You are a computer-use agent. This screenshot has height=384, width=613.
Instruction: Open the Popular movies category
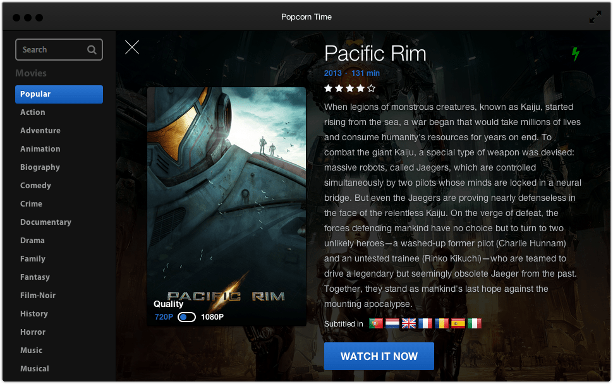coord(59,94)
